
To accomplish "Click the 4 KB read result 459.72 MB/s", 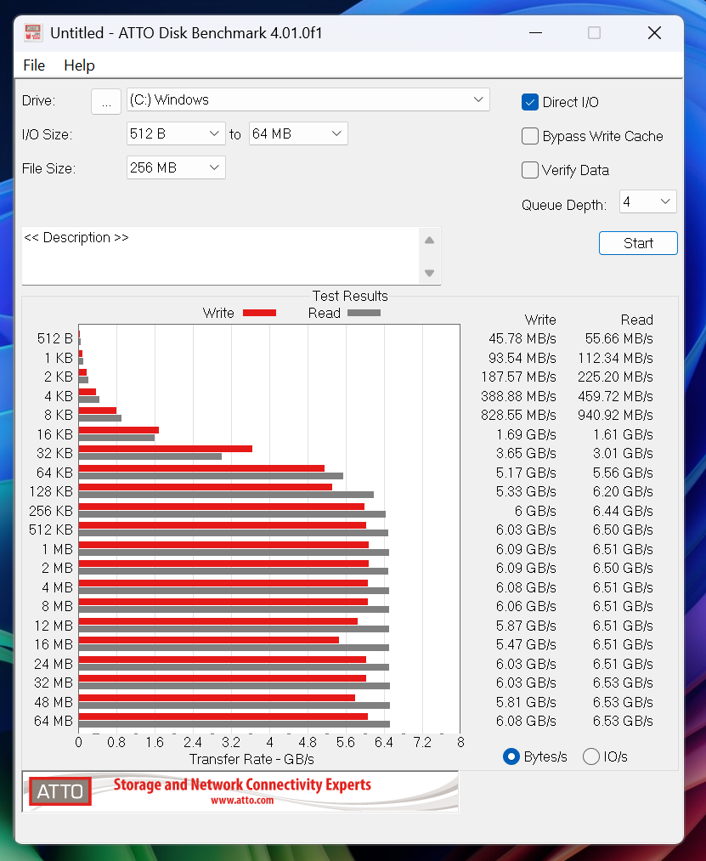I will tap(615, 396).
